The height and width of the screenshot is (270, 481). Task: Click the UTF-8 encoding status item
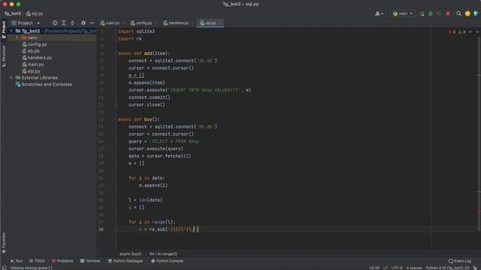397,268
